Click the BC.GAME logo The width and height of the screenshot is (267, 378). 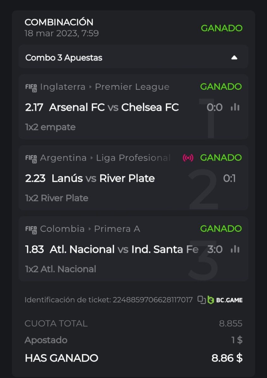tap(225, 300)
